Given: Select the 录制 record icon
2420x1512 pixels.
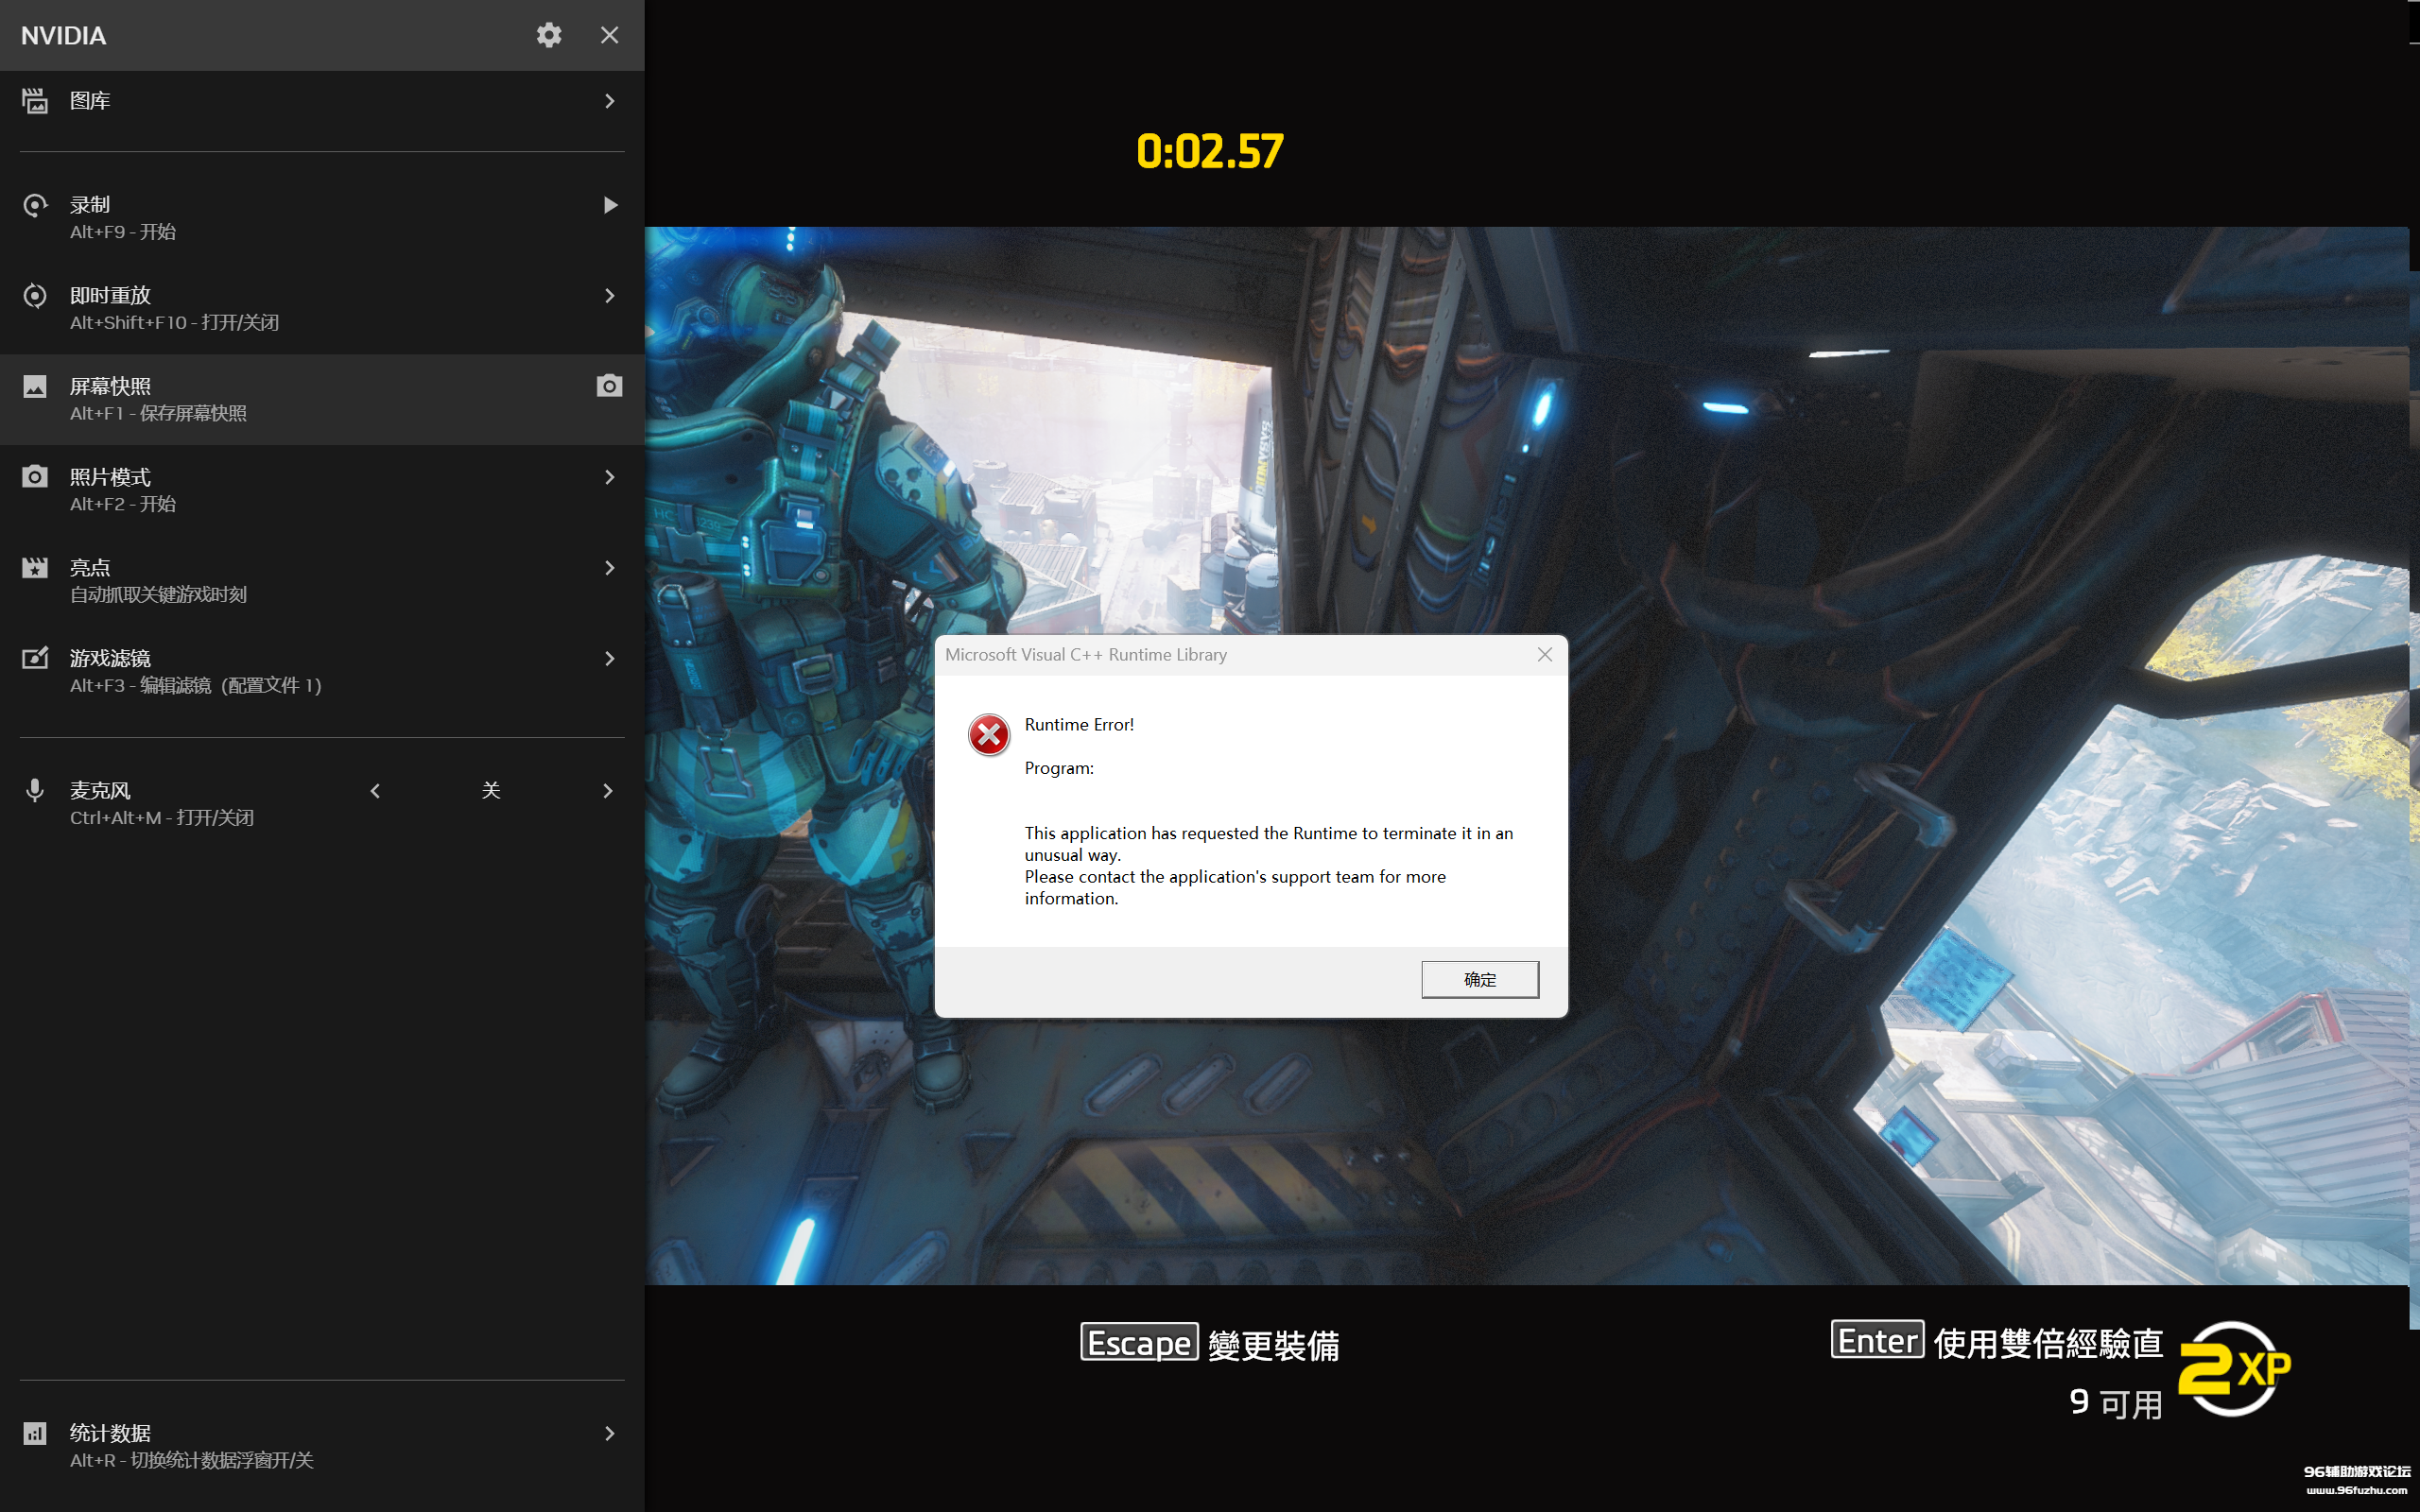Looking at the screenshot, I should [35, 204].
